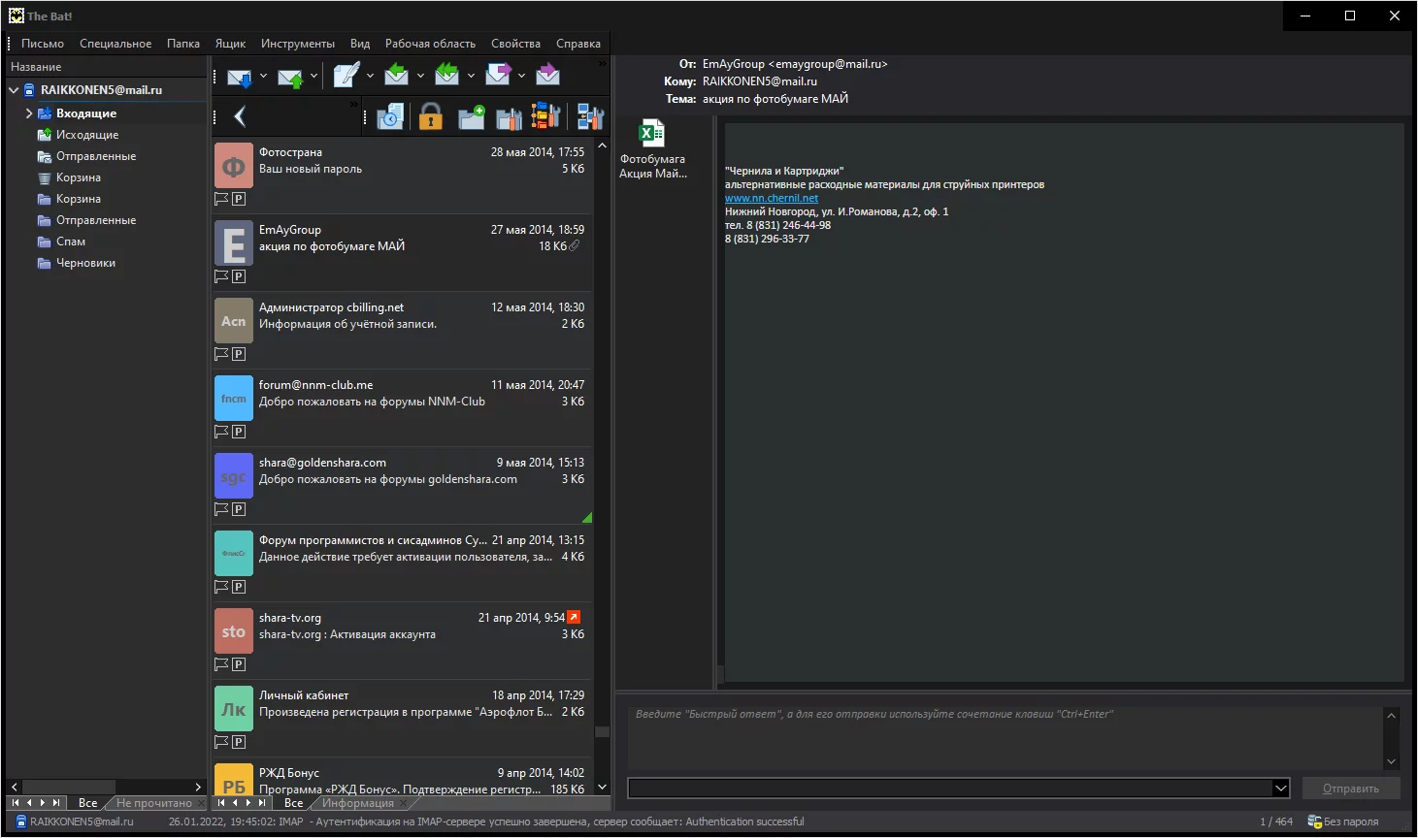Click the reply all double-arrow icon

(446, 75)
